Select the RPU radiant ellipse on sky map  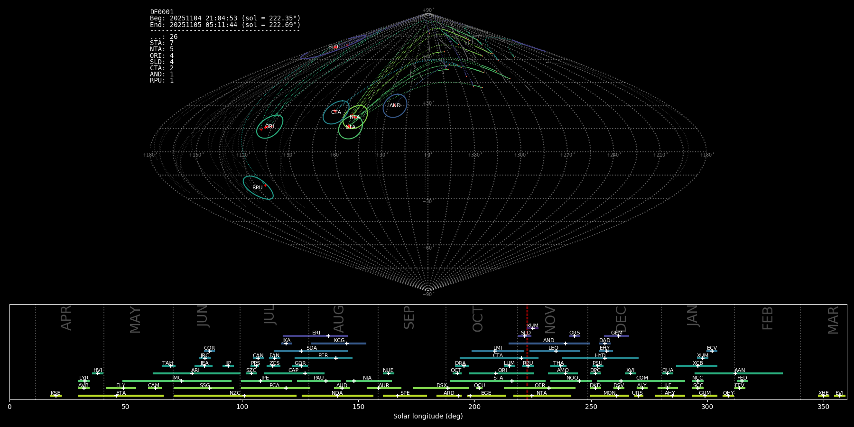(258, 188)
